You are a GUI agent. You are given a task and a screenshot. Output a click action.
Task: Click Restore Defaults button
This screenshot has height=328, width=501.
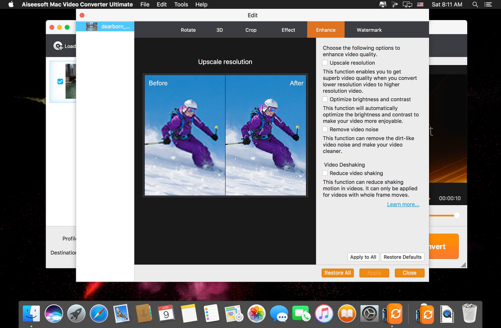(403, 257)
